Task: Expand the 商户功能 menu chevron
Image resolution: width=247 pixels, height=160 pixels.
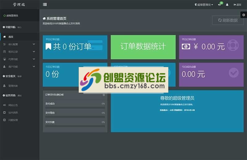Action: (34, 66)
